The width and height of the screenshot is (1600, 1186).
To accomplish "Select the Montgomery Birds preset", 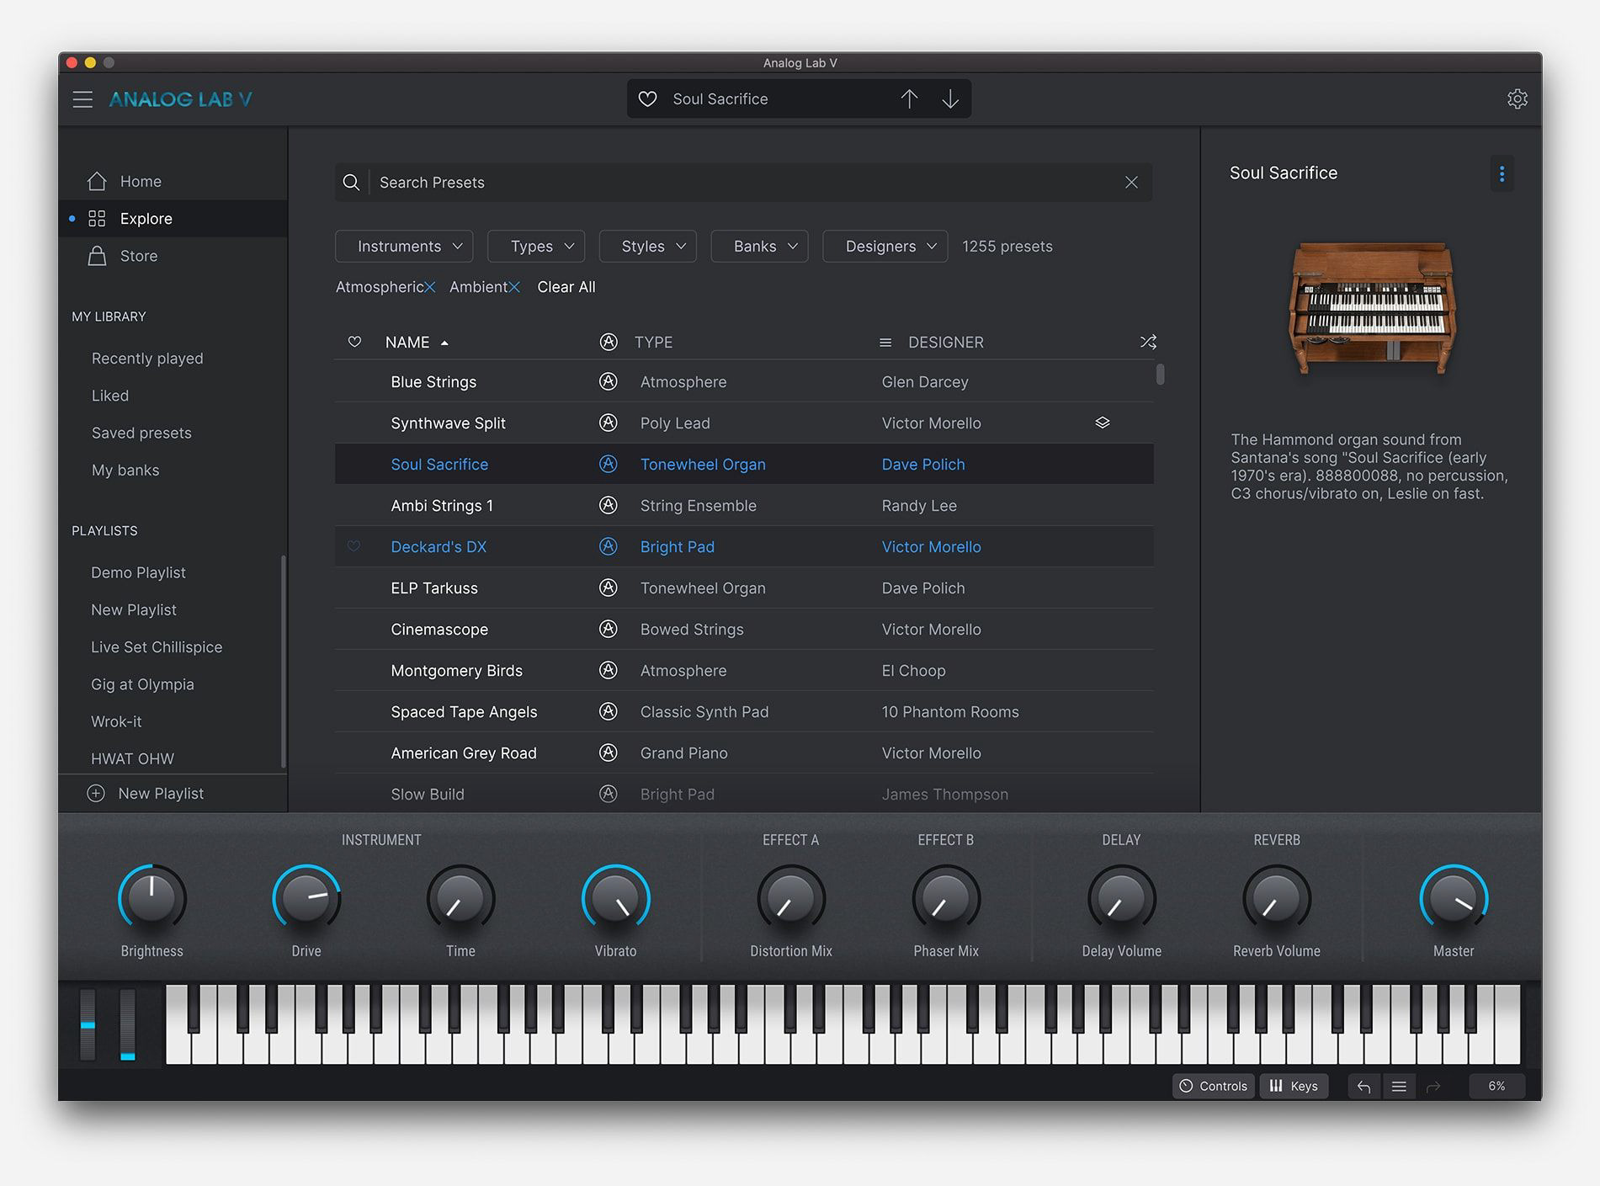I will [744, 670].
